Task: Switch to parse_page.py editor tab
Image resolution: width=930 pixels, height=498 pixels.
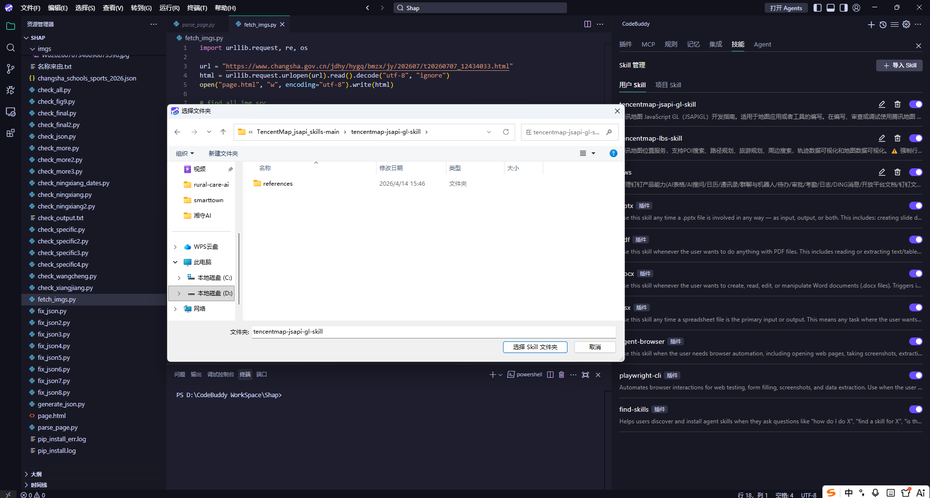Action: (x=198, y=24)
